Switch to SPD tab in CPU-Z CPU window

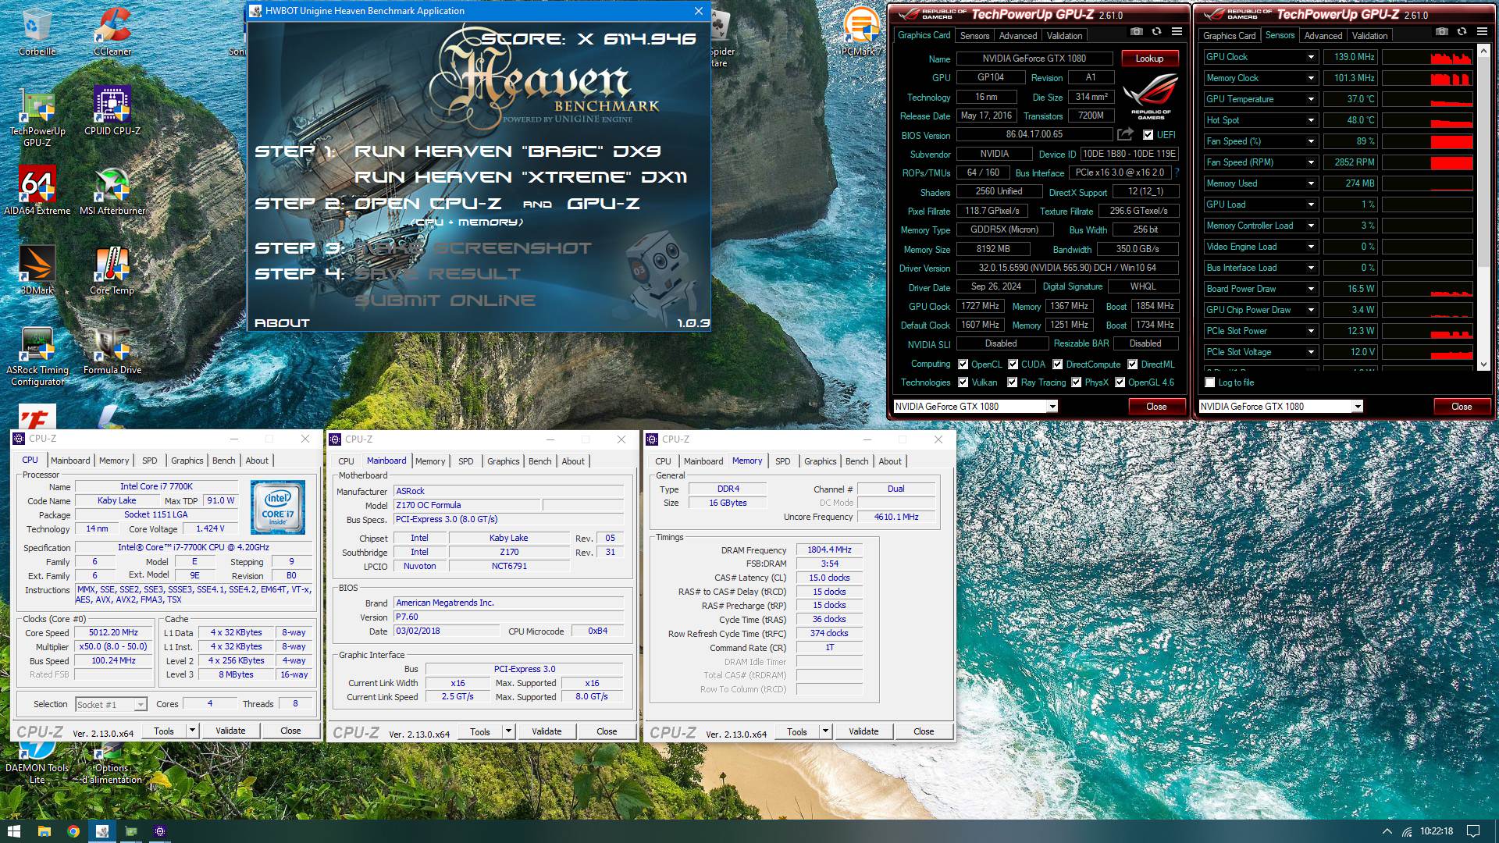[150, 461]
